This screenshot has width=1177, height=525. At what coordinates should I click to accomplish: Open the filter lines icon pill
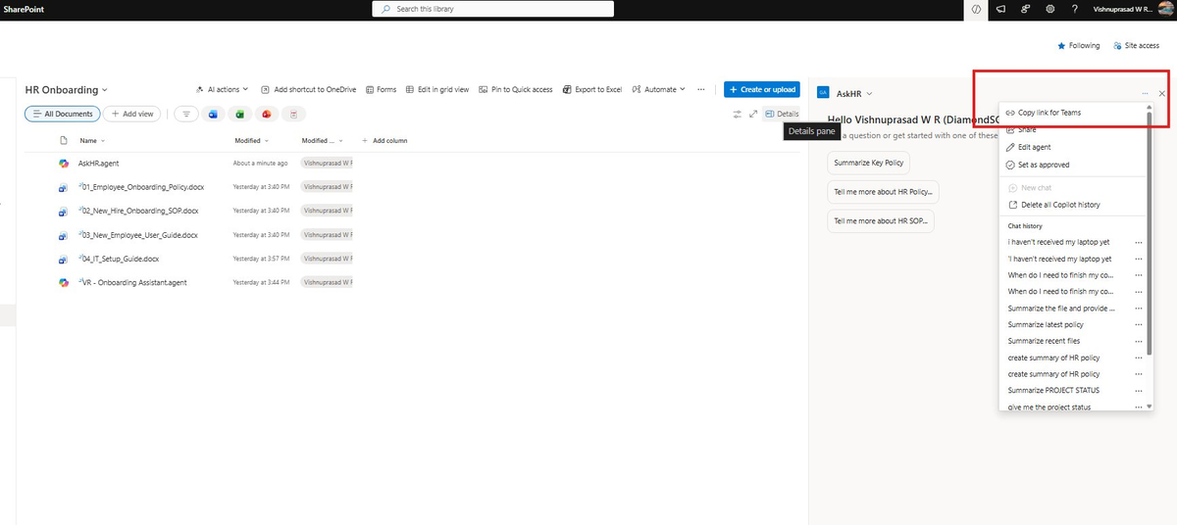coord(186,114)
